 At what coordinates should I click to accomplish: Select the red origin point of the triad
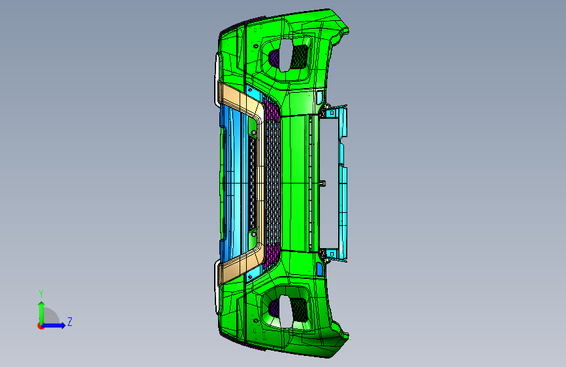pyautogui.click(x=40, y=326)
